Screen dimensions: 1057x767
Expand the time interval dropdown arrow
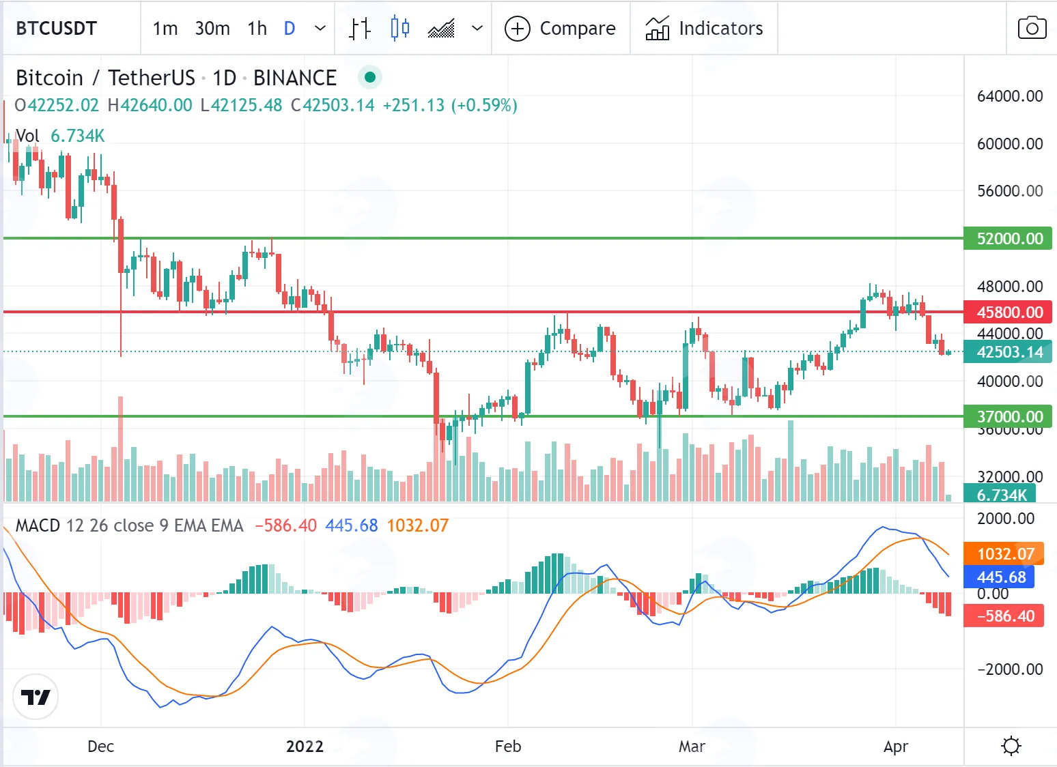click(x=320, y=29)
